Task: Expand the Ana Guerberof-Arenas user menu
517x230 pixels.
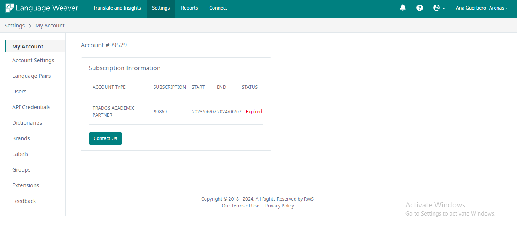Action: point(481,8)
